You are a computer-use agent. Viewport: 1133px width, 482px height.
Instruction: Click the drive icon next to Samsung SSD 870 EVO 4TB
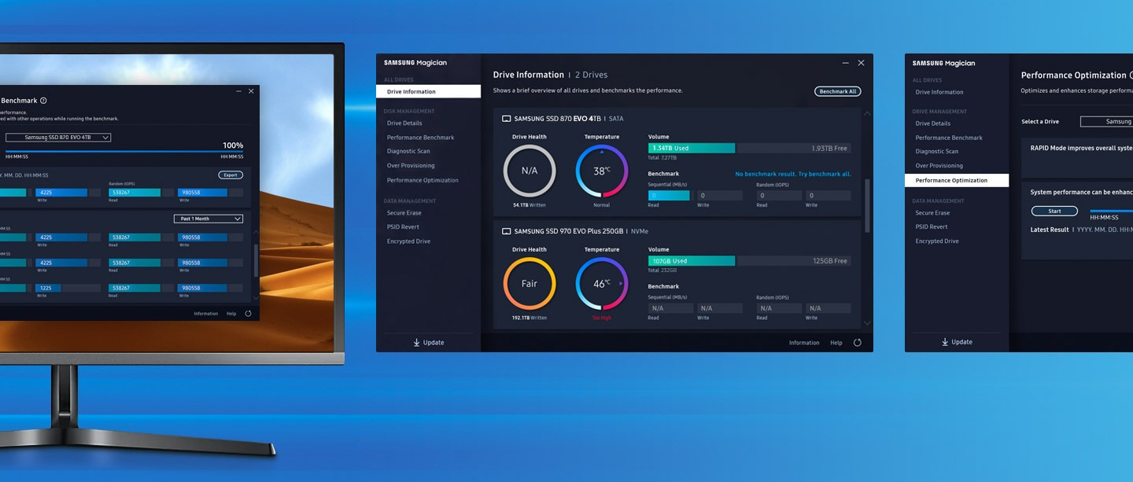pos(506,119)
